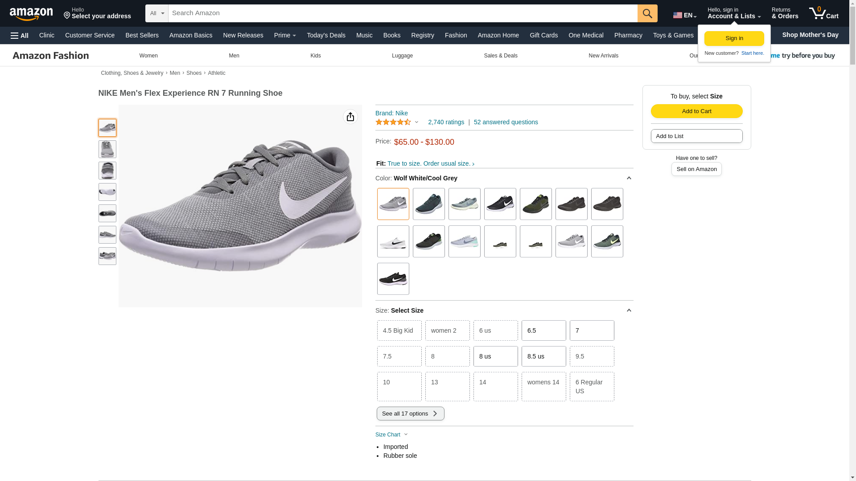Click the select your address location icon
Screen dimensions: 856x481
[67, 16]
